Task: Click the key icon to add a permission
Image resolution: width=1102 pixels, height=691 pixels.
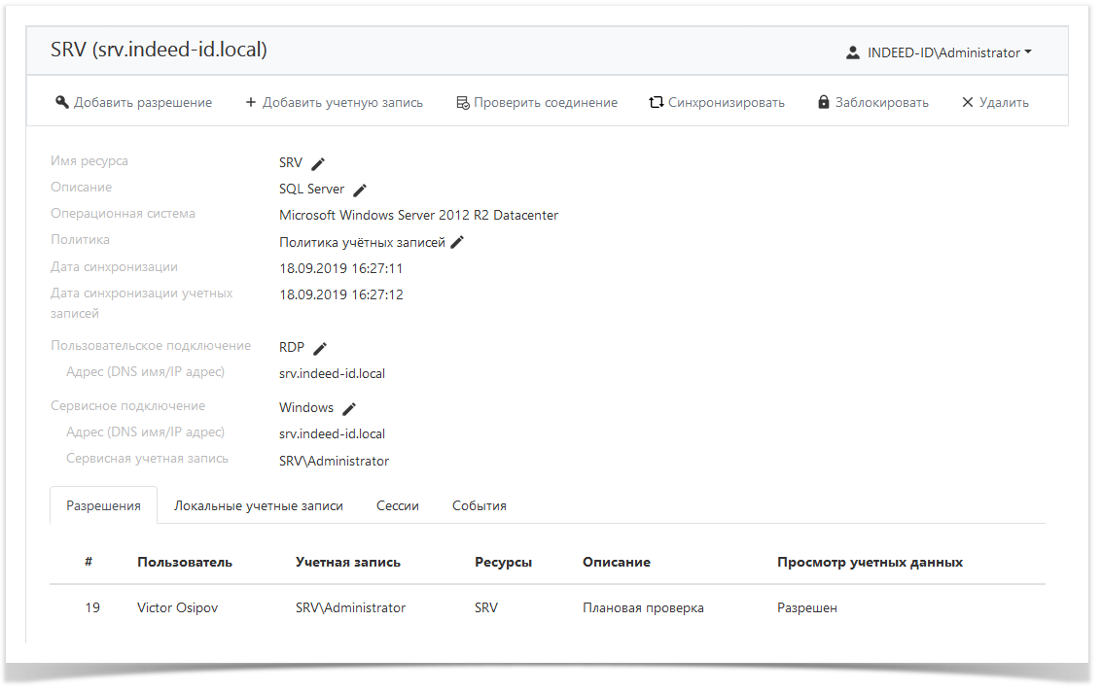Action: (x=61, y=100)
